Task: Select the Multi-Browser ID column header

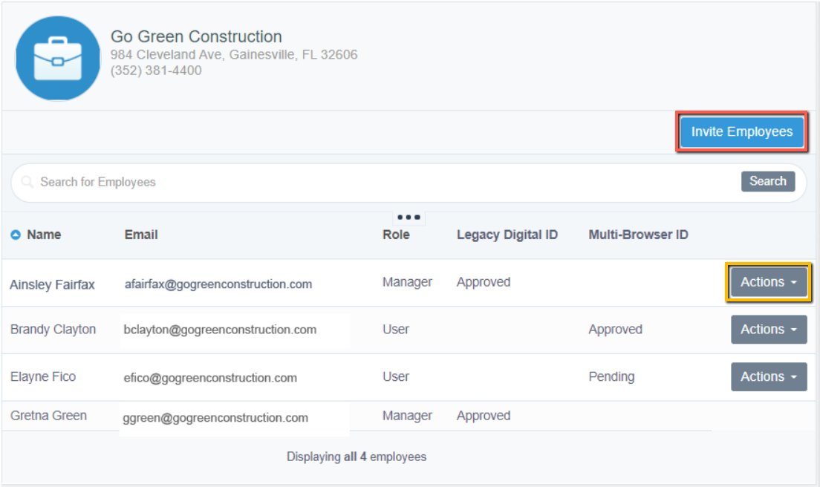Action: tap(638, 235)
